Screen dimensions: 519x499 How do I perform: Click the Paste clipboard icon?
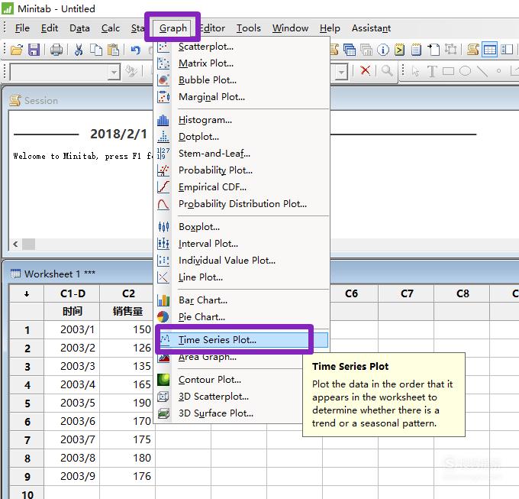coord(113,50)
